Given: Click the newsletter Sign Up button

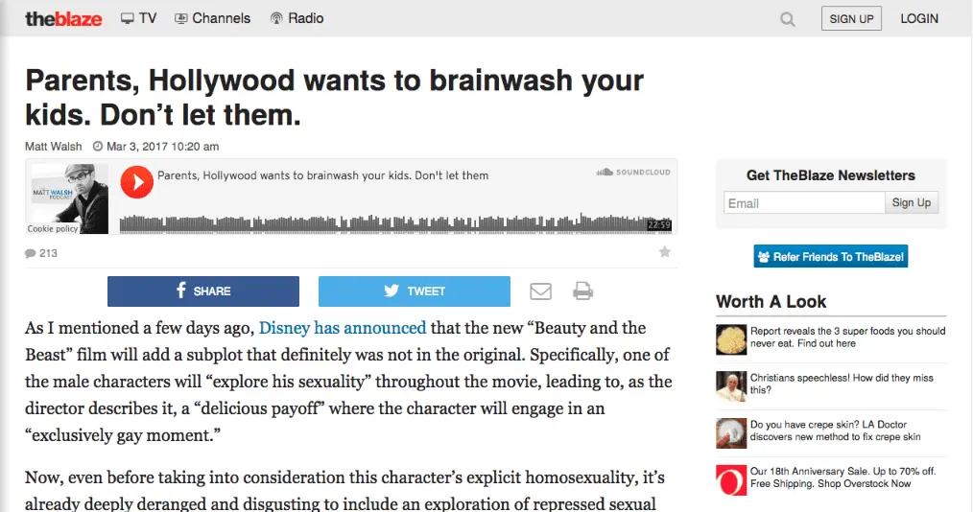Looking at the screenshot, I should pos(911,202).
